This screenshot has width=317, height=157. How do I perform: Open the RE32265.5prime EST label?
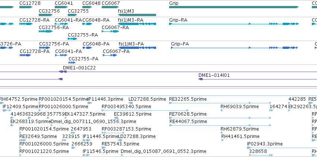tap(188, 99)
